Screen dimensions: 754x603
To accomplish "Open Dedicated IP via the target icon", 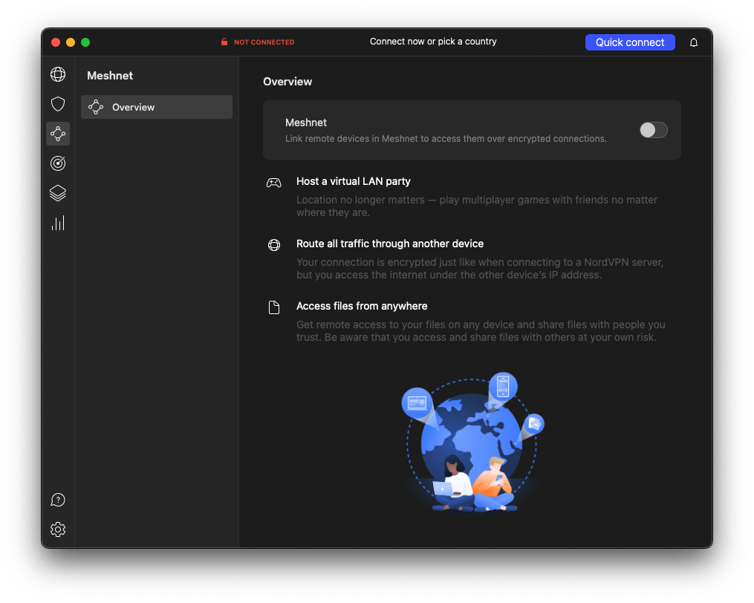I will coord(58,163).
